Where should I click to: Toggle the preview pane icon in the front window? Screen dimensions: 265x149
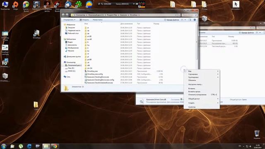[x=190, y=20]
